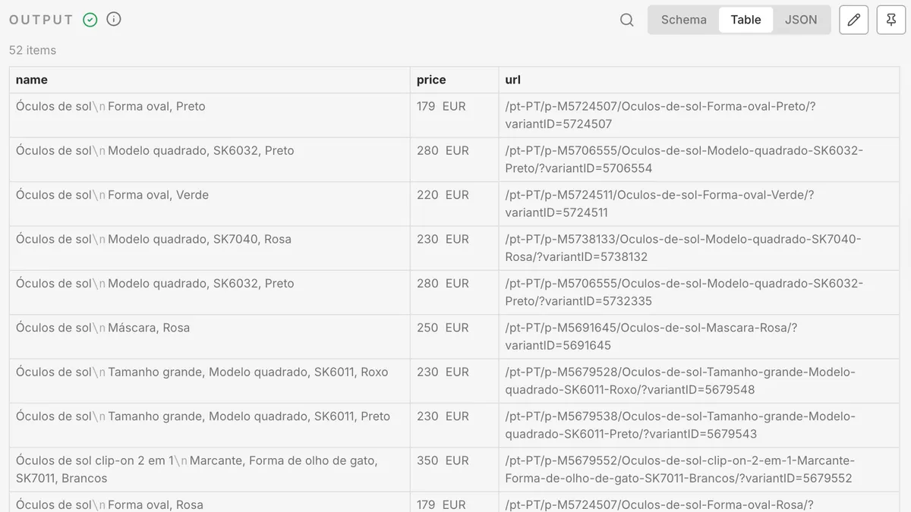
Task: Click the 350 EUR price cell
Action: [x=443, y=460]
